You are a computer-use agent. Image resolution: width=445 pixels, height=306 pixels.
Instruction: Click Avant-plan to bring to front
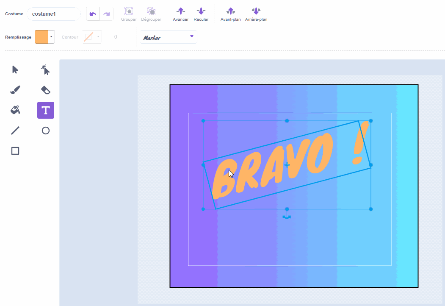click(x=230, y=14)
